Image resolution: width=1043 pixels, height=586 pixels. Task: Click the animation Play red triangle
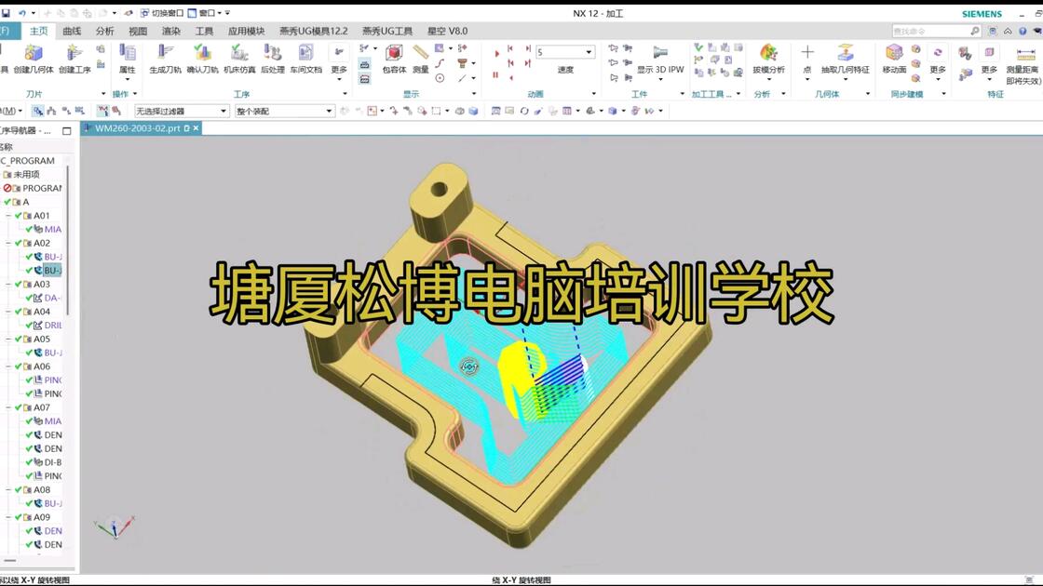point(496,52)
